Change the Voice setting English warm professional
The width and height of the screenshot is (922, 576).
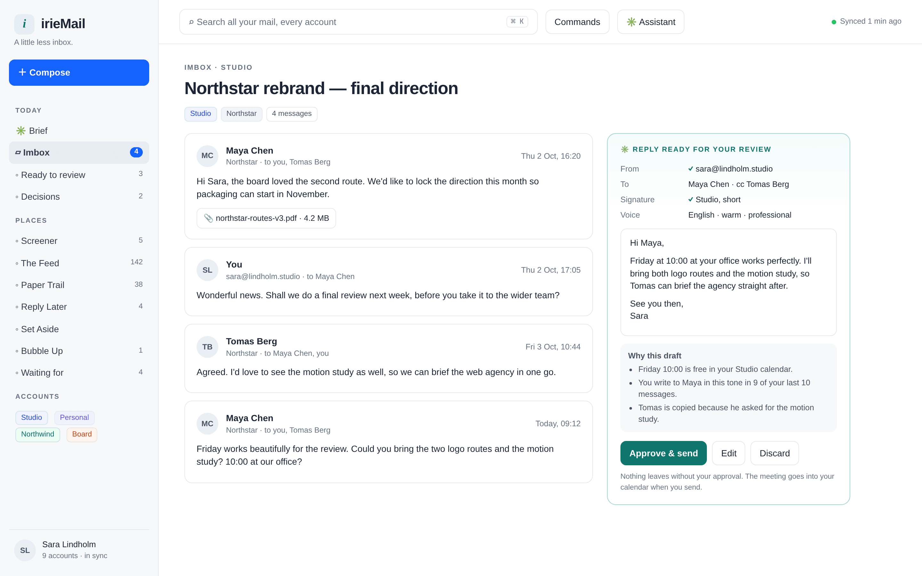[x=740, y=215]
